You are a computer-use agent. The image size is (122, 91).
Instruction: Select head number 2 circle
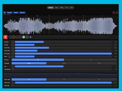point(13,37)
